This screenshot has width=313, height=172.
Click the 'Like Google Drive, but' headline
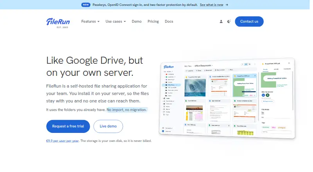94,60
